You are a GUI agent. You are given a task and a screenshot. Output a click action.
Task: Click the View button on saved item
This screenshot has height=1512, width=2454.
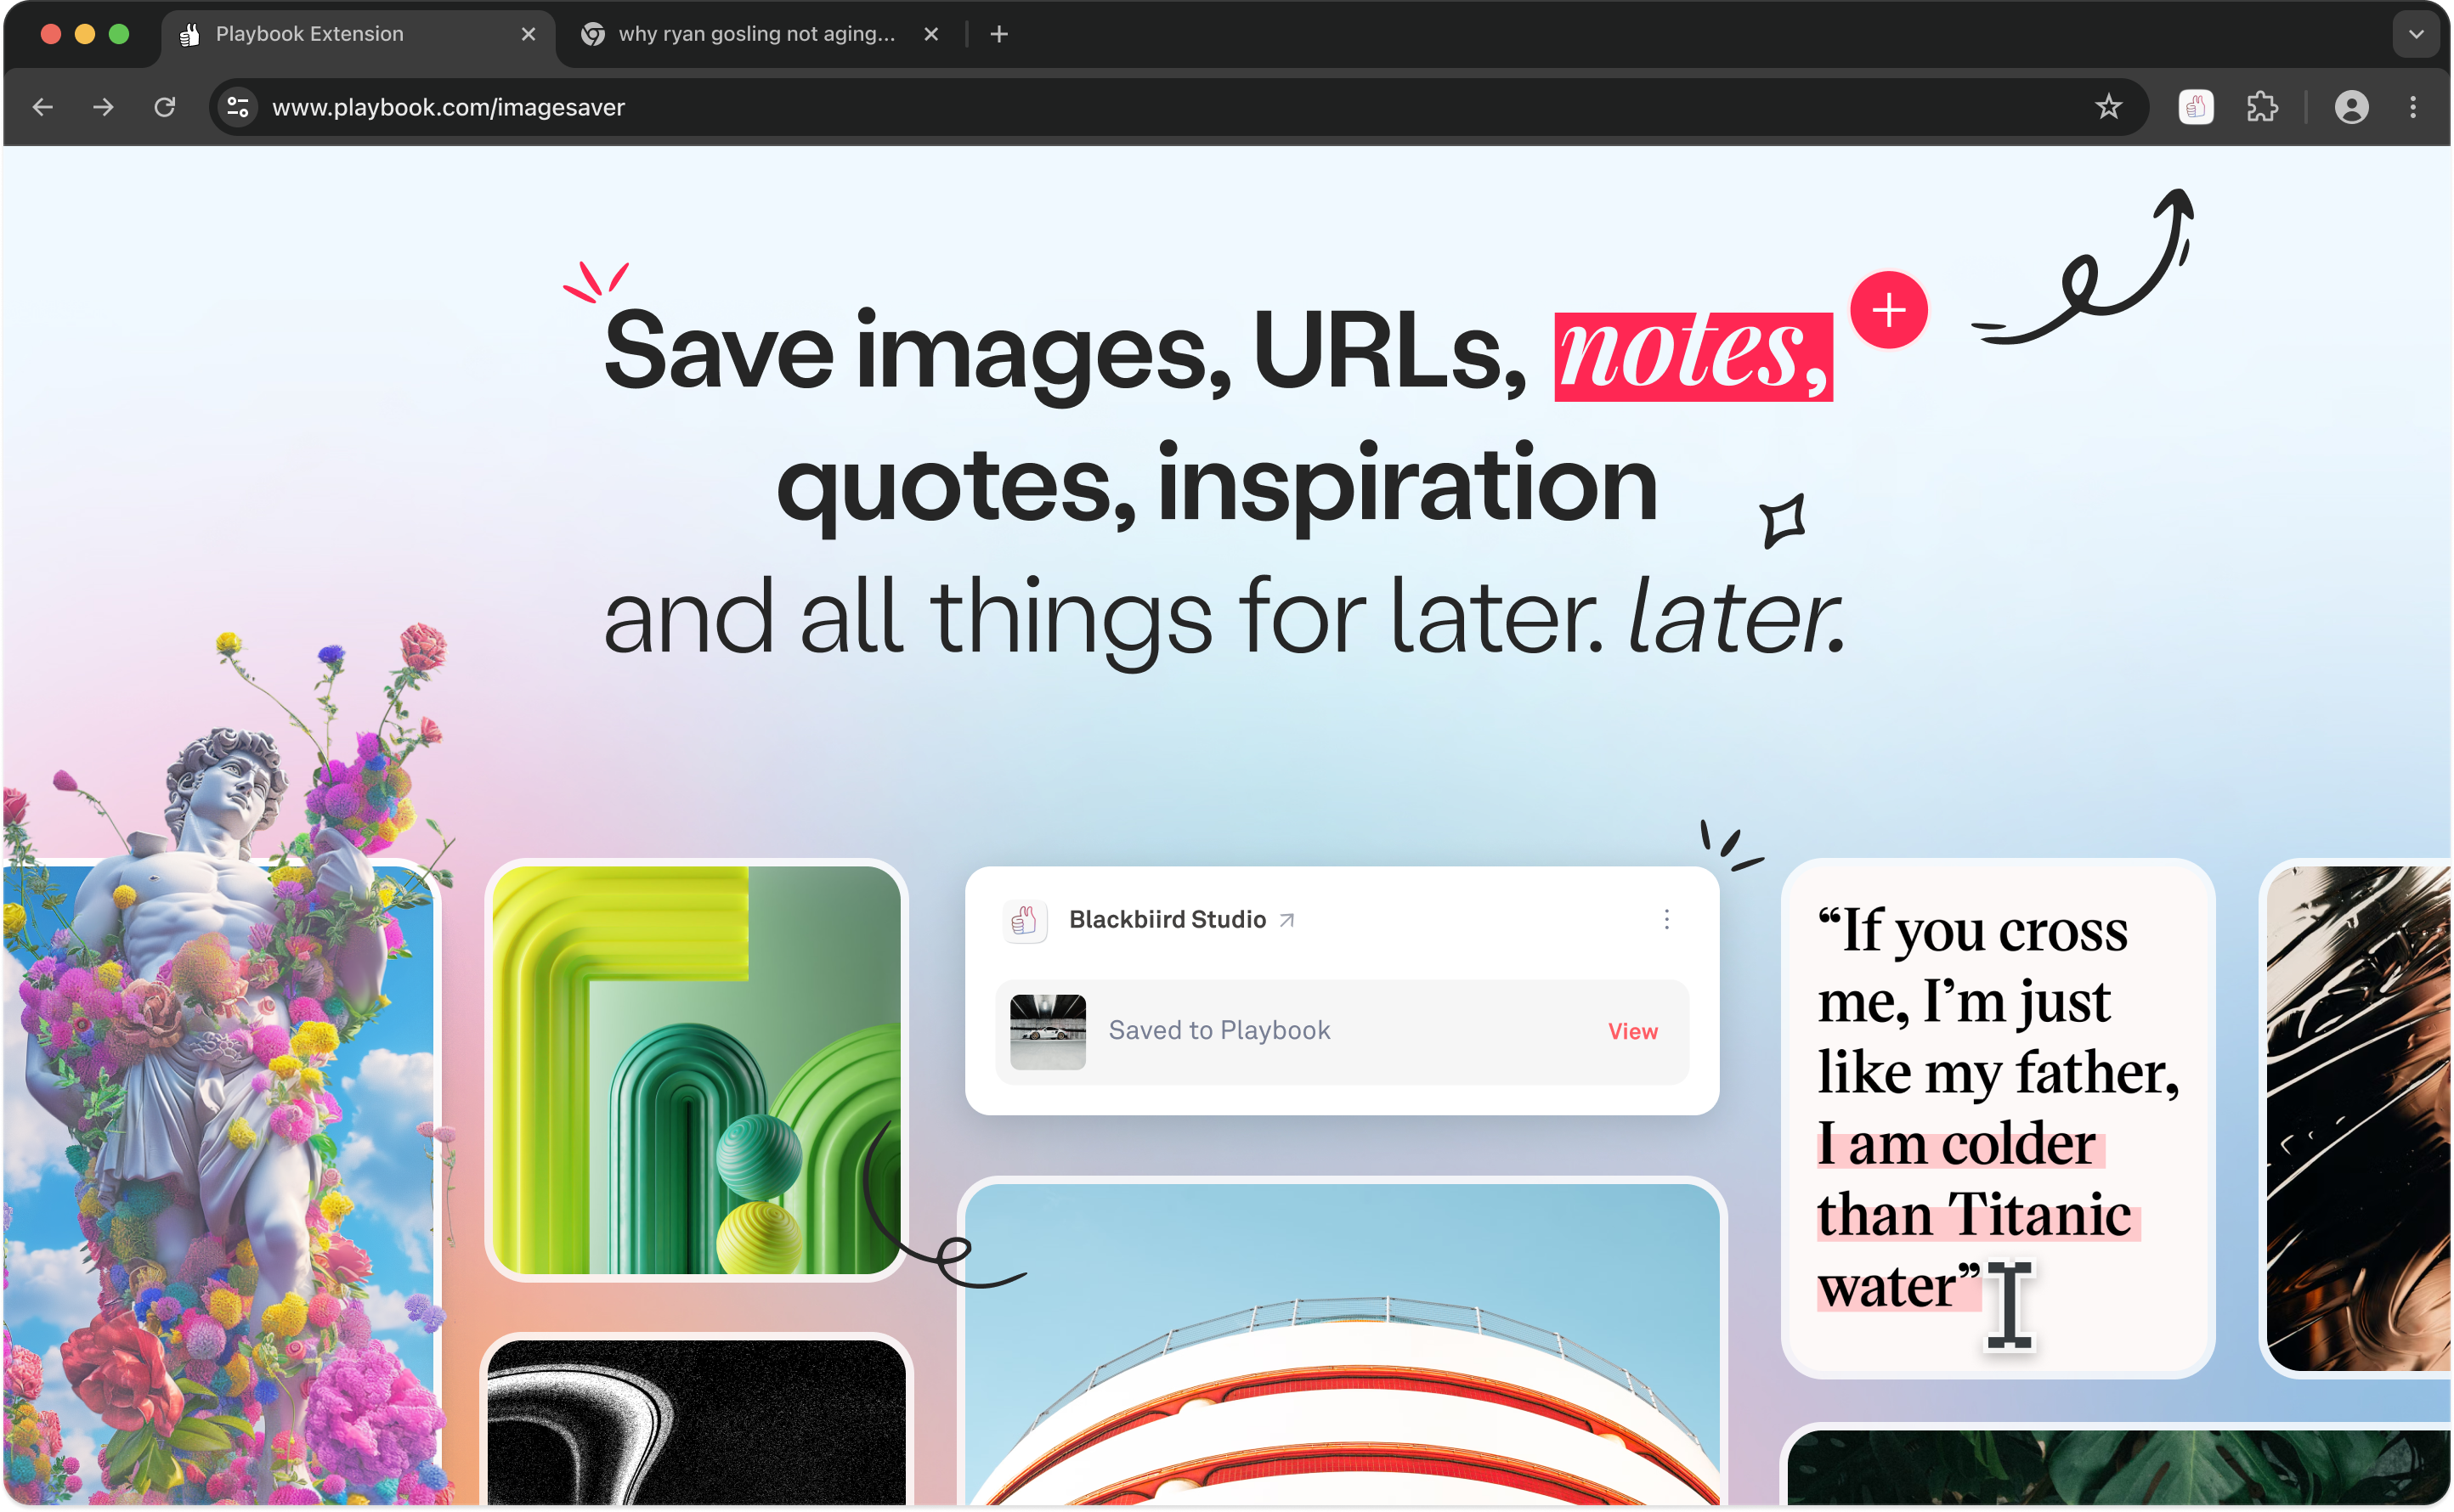1630,1030
